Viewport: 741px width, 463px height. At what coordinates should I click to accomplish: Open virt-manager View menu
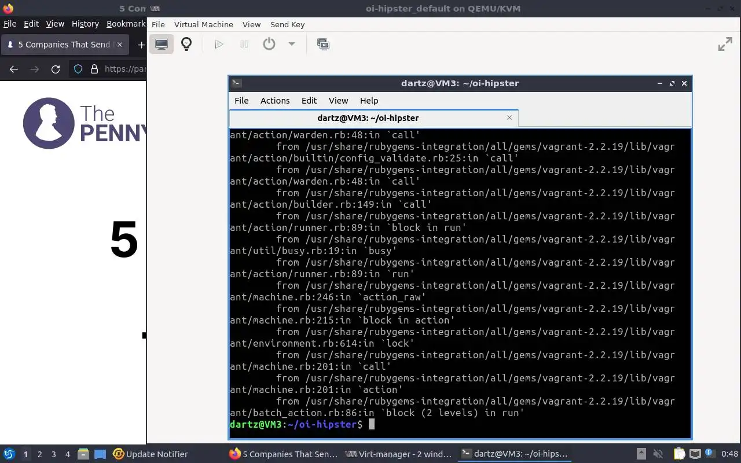pyautogui.click(x=251, y=24)
